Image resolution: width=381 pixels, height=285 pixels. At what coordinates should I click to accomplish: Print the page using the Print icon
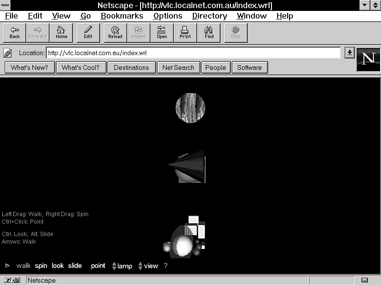[x=185, y=32]
